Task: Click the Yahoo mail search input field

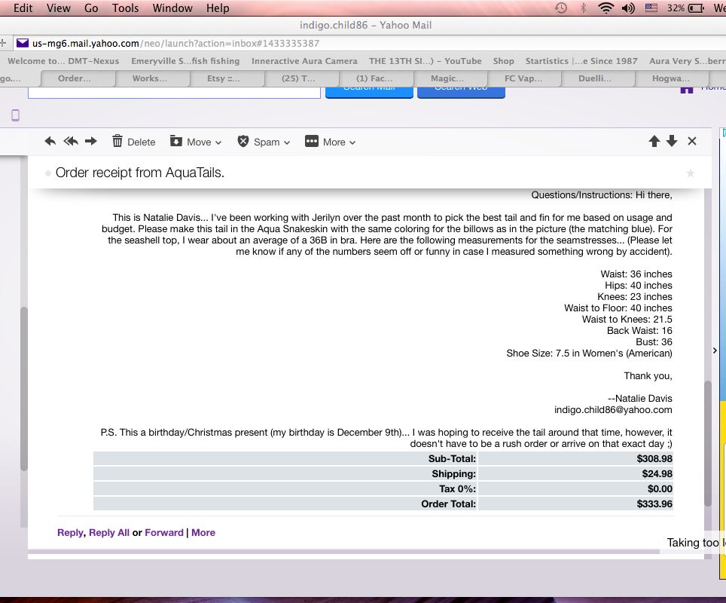Action: point(174,92)
